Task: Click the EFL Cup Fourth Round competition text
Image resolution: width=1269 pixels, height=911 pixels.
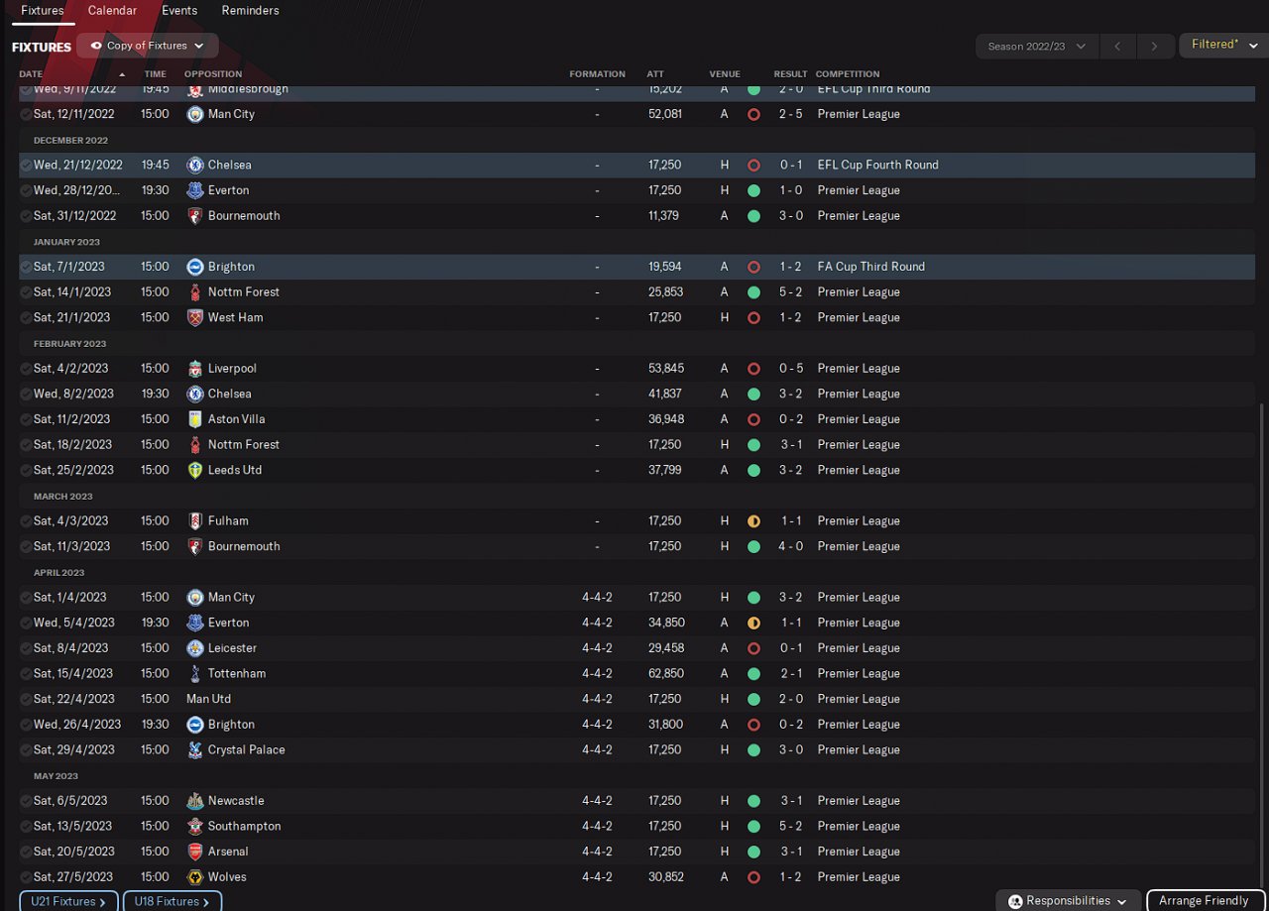Action: (x=877, y=165)
